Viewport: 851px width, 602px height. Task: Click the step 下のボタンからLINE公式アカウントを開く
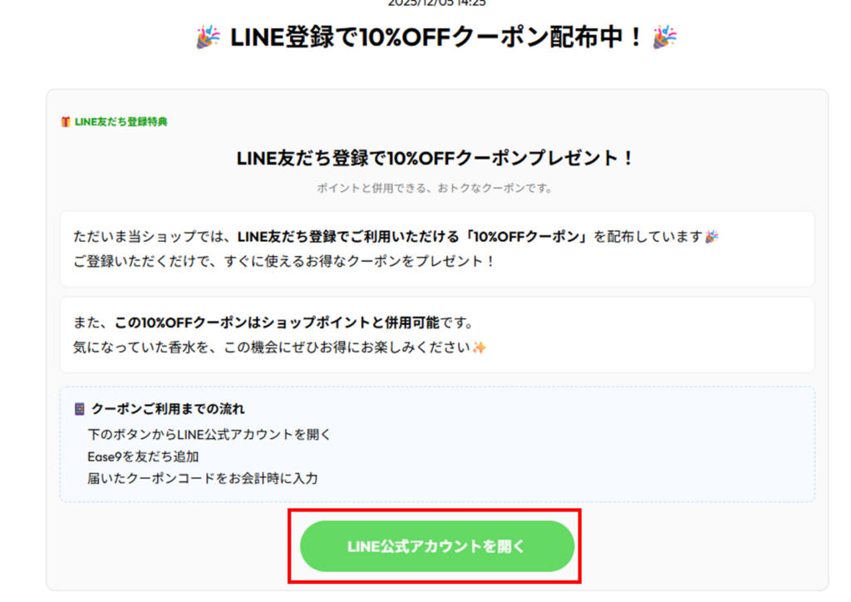209,435
